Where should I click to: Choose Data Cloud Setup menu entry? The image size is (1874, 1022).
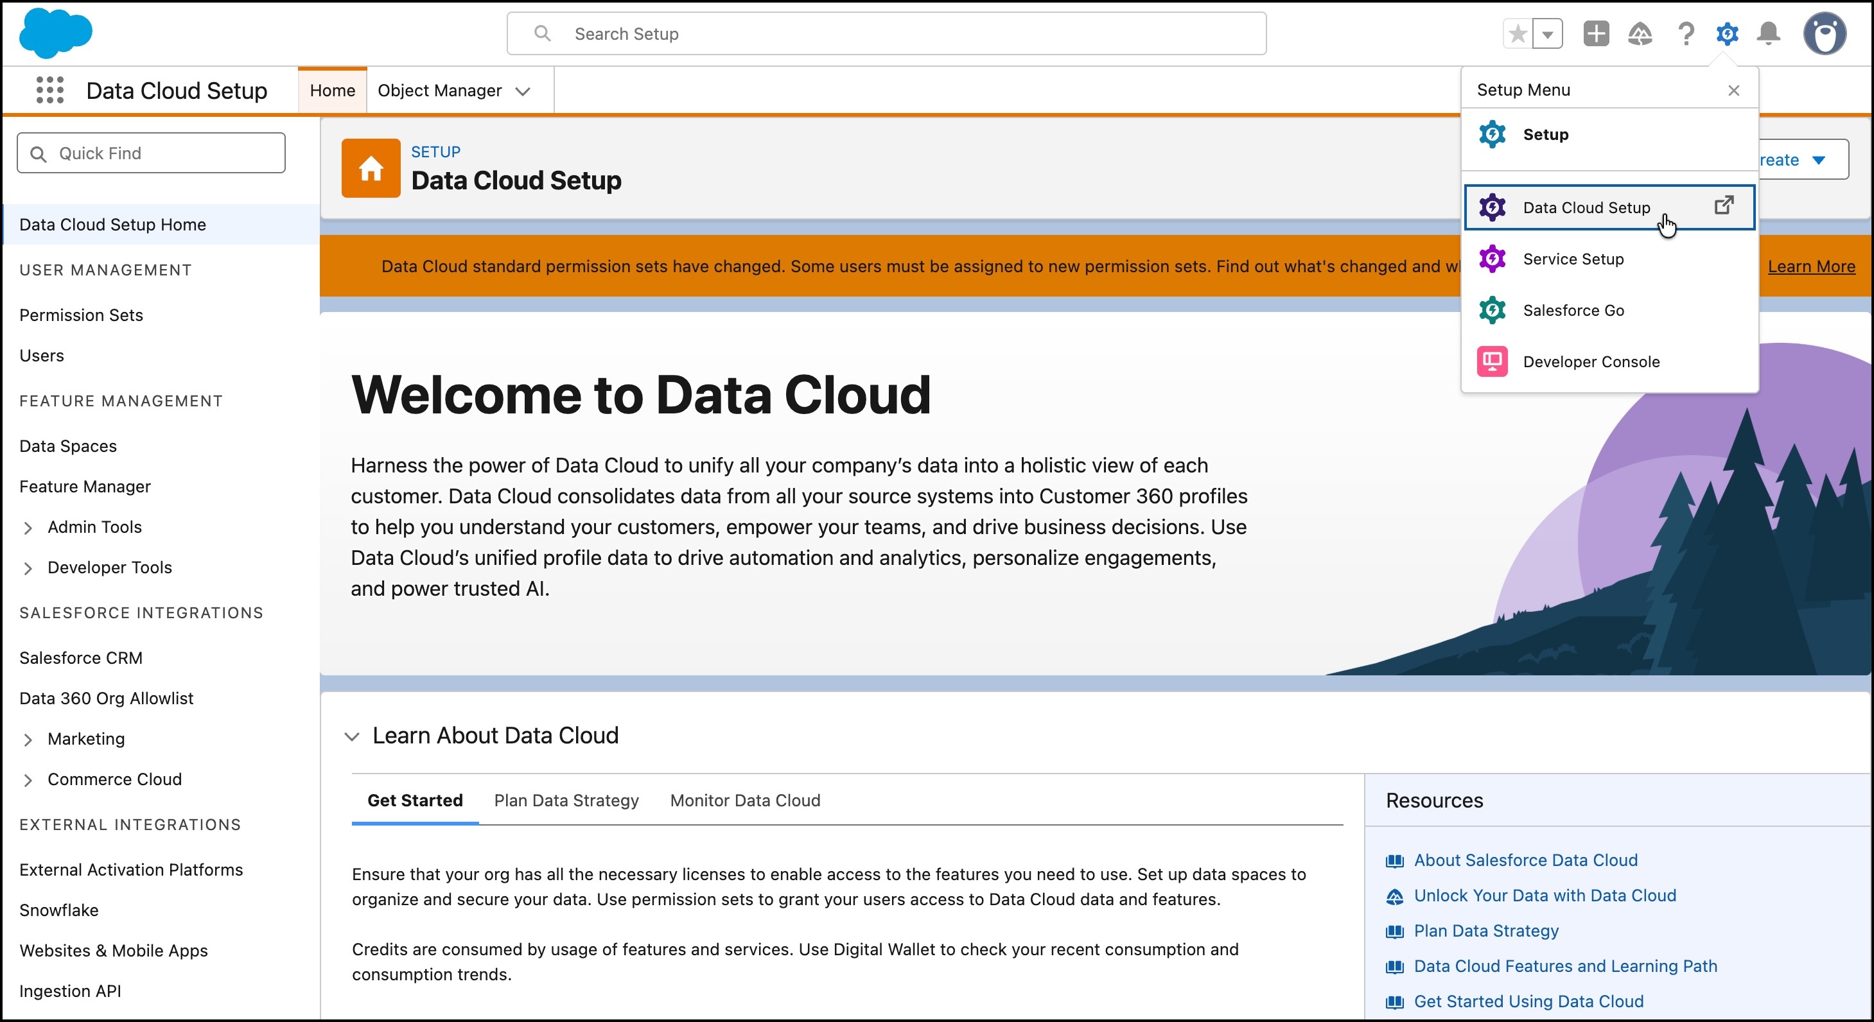pyautogui.click(x=1609, y=207)
